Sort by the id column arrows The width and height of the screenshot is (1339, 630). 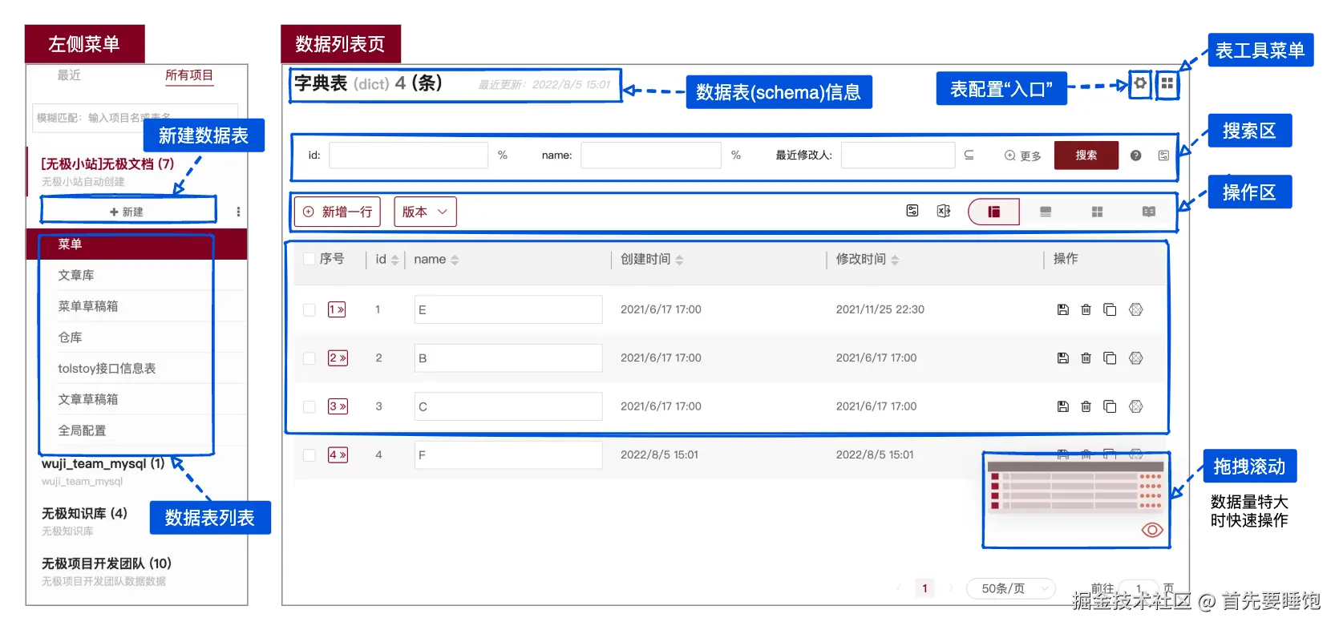(394, 260)
